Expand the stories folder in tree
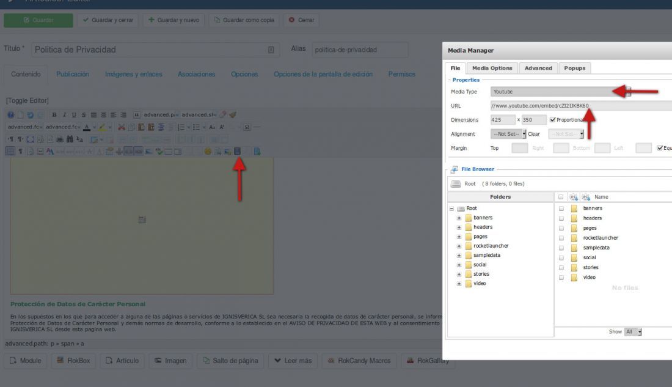Screen dimensions: 672x387 click(459, 274)
